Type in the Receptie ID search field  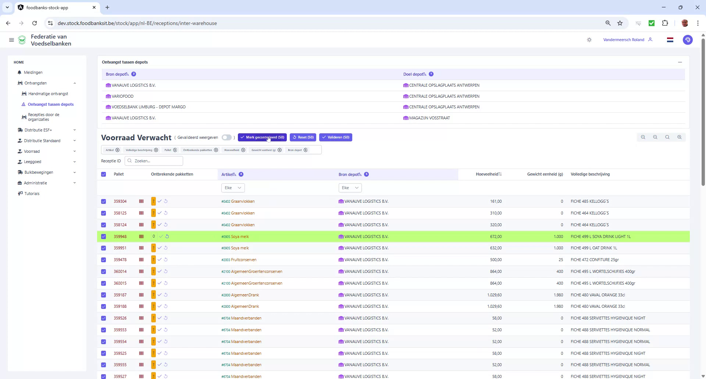point(154,161)
